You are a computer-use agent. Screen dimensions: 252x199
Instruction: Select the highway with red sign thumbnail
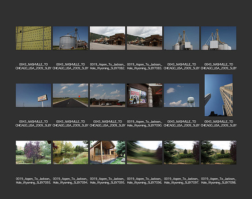pyautogui.click(x=71, y=96)
